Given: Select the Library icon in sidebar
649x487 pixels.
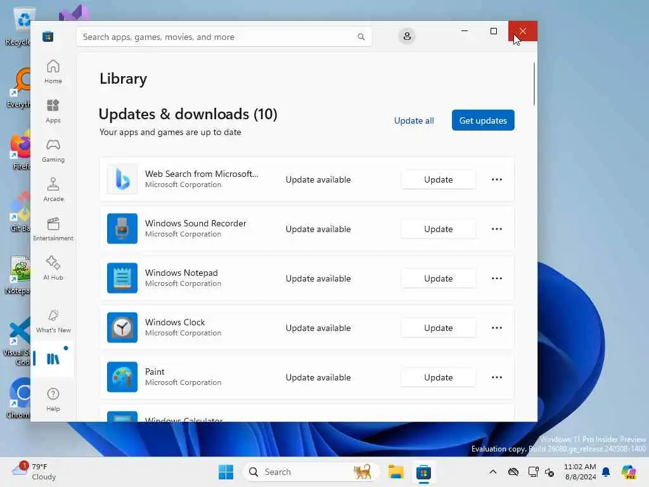Looking at the screenshot, I should coord(53,359).
